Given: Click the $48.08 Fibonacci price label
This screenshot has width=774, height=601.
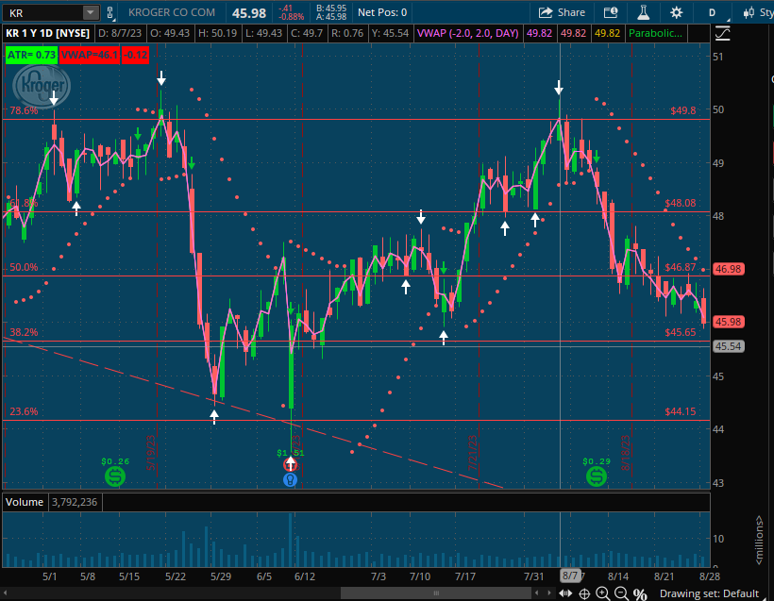Looking at the screenshot, I should click(x=681, y=203).
